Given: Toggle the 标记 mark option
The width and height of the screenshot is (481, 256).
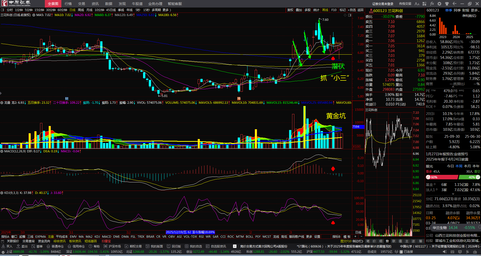Looking at the screenshot, I should click(343, 10).
